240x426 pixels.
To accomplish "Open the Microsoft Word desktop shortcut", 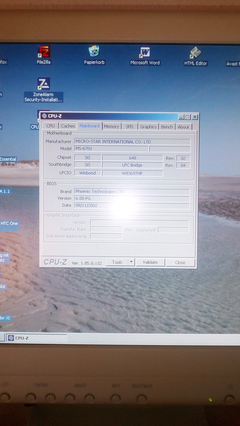I will pos(145,56).
